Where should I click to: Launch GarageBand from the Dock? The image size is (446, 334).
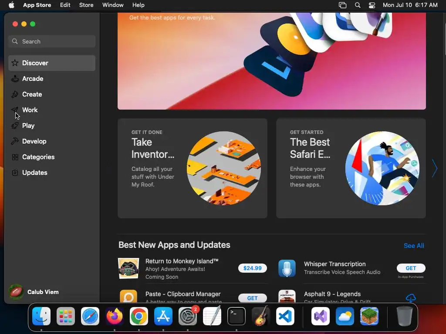(261, 316)
